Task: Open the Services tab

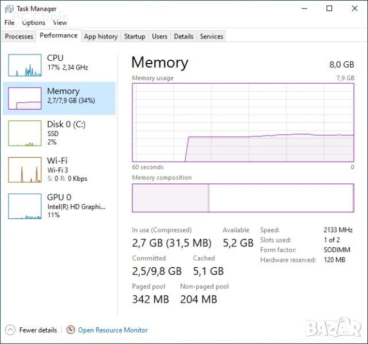Action: pos(211,36)
